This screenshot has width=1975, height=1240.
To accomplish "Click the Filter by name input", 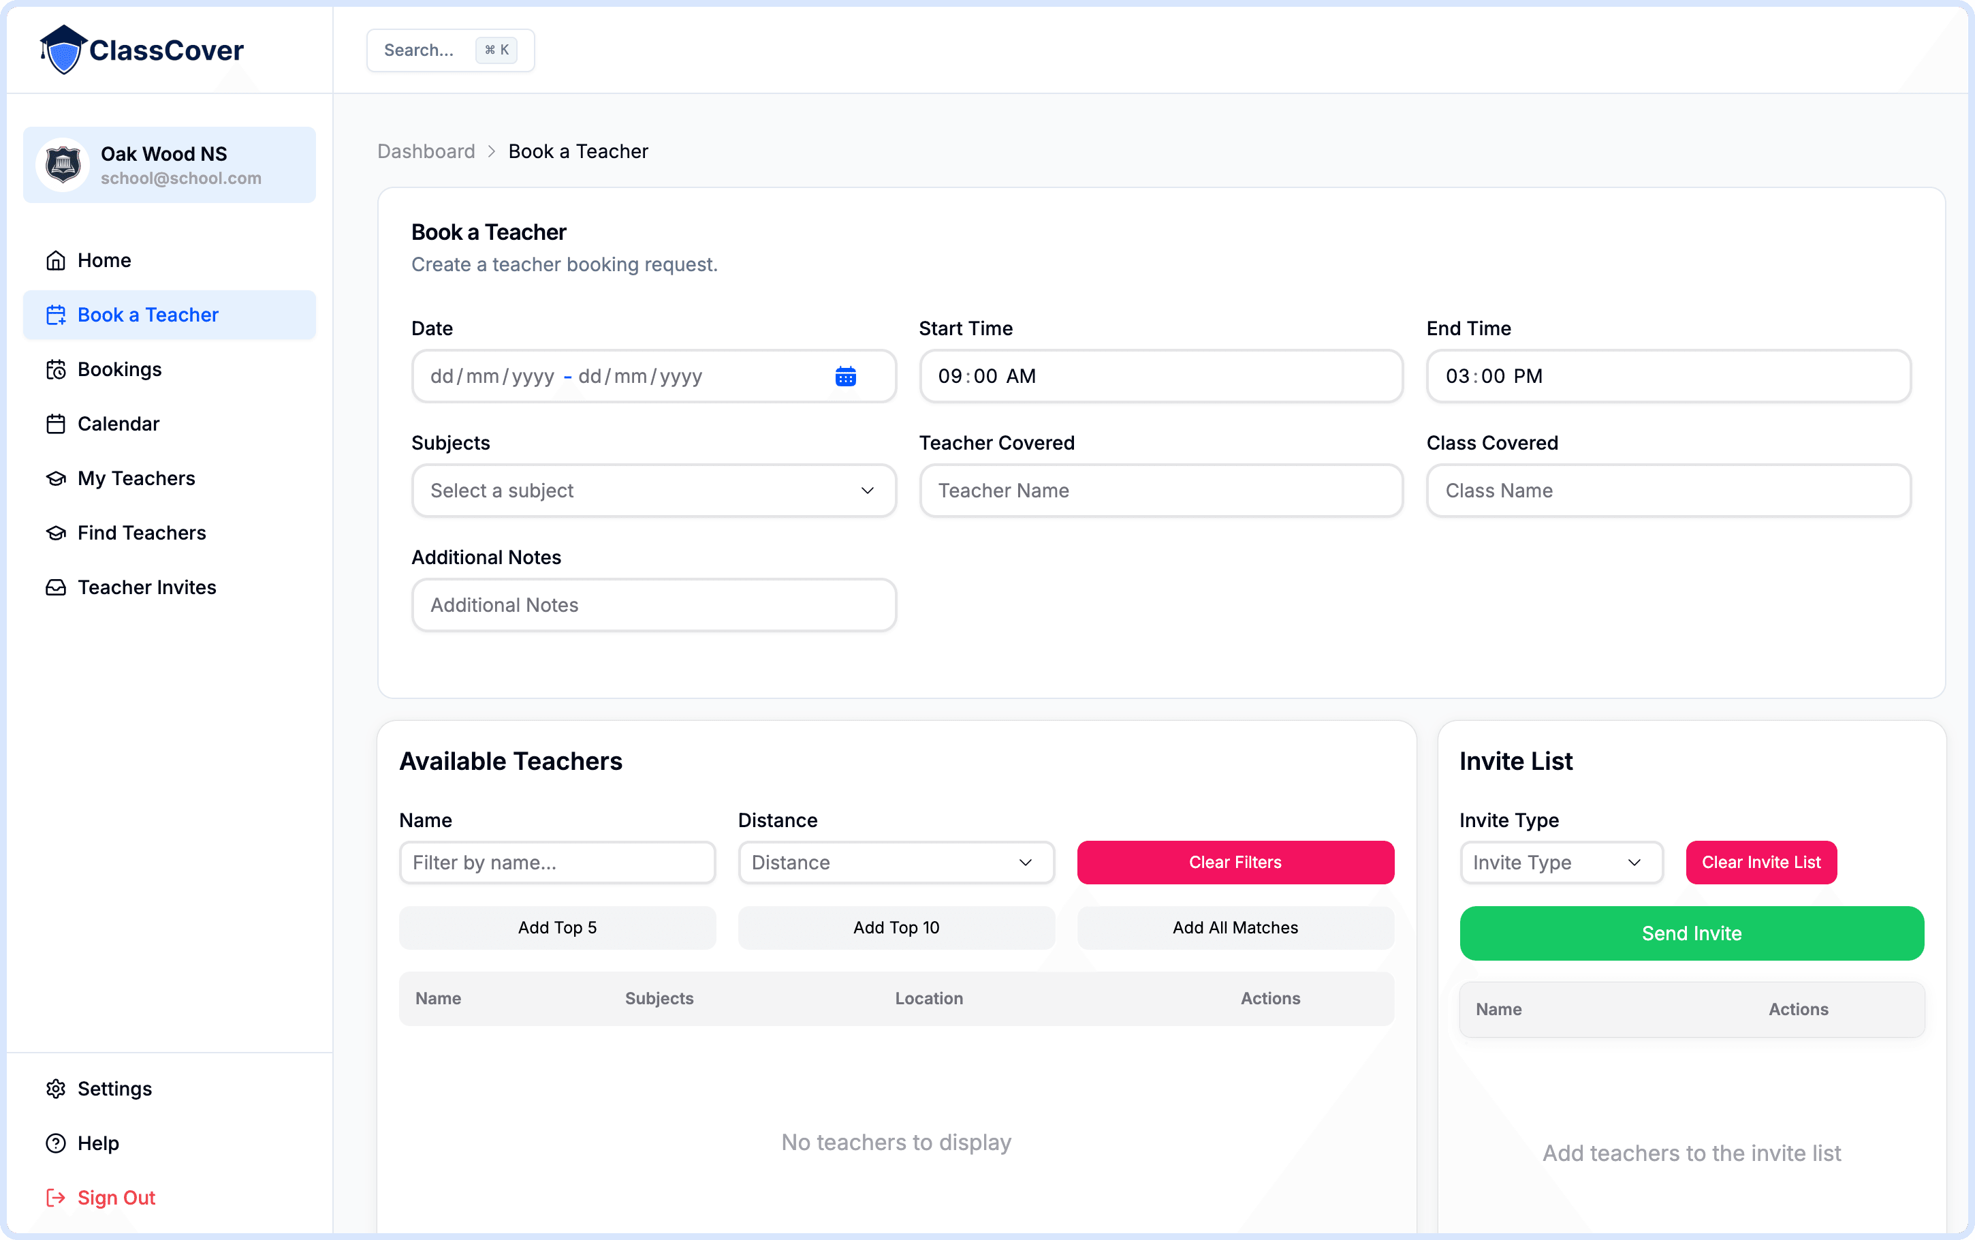I will (x=557, y=863).
